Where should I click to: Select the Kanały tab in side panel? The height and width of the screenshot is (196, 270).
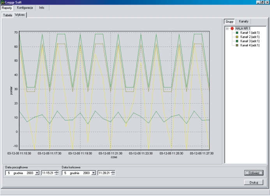(x=244, y=22)
